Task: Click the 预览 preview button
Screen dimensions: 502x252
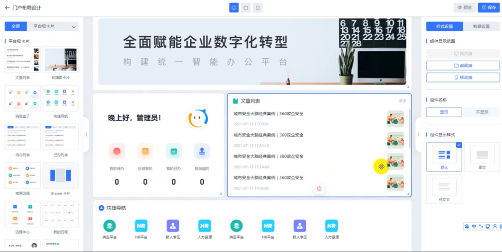Action: pos(464,7)
